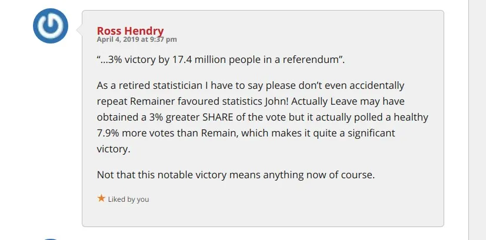This screenshot has height=240, width=486.
Task: Open the April 4, 2019 timestamp permalink
Action: tap(137, 39)
